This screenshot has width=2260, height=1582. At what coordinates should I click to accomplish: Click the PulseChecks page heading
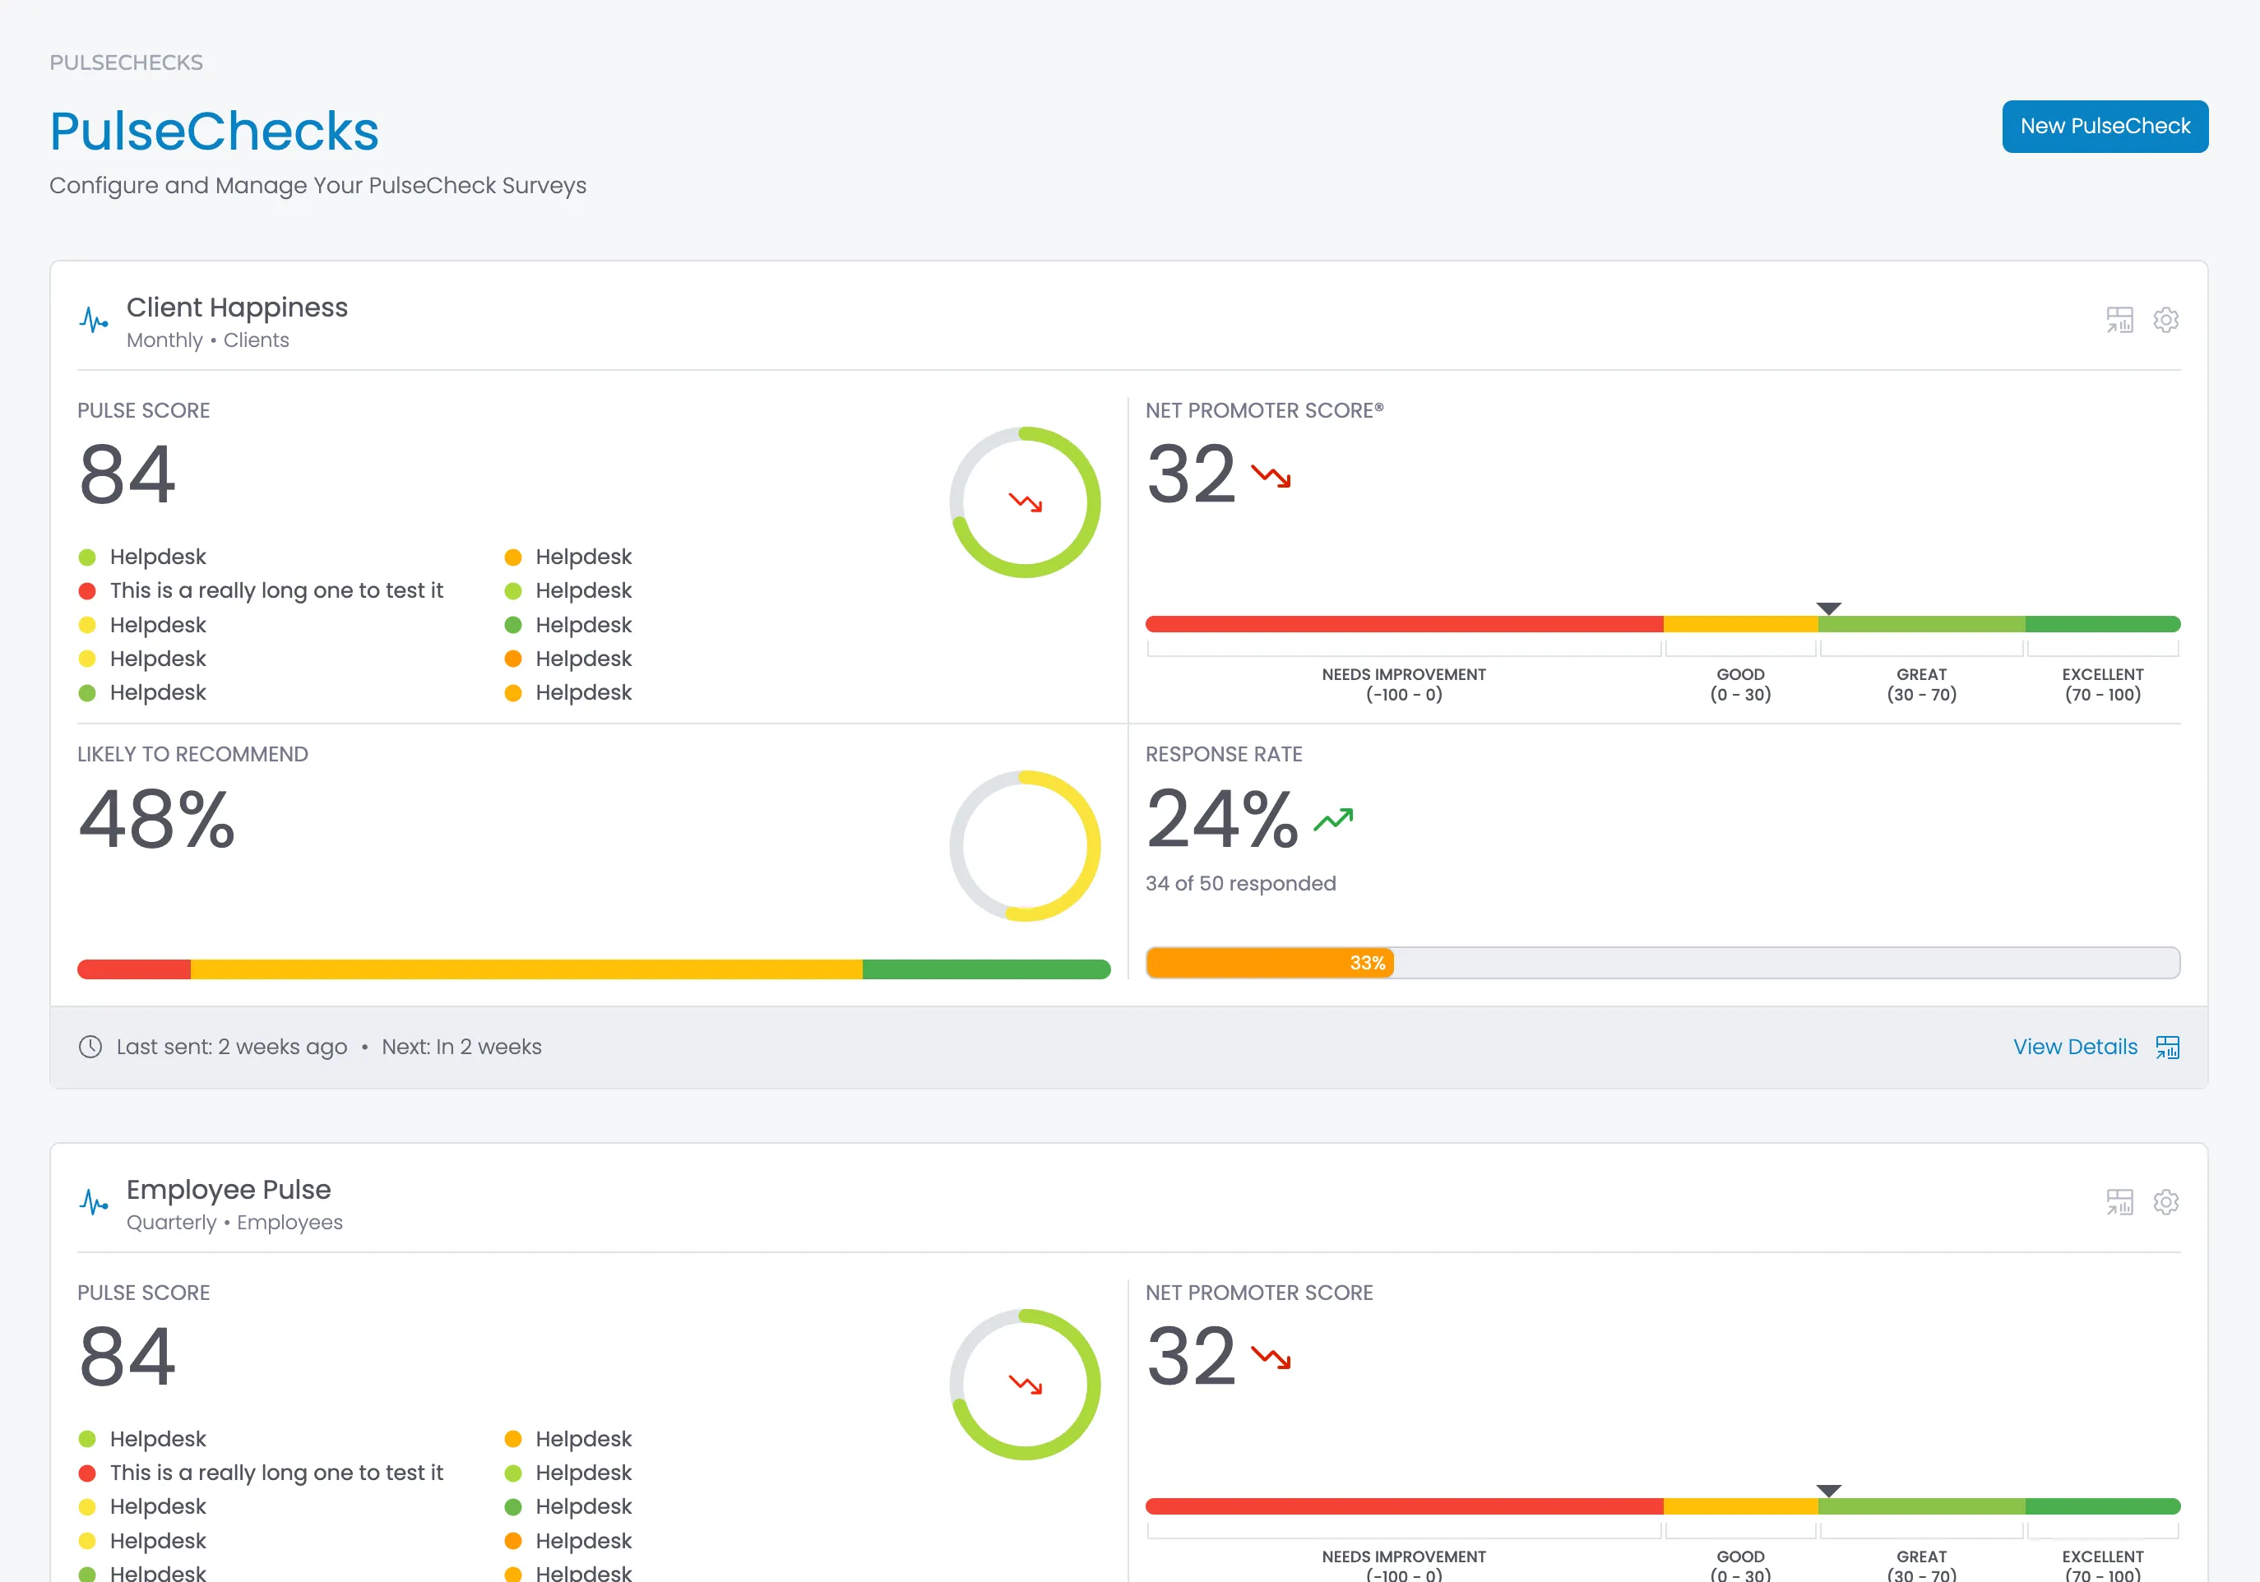[x=214, y=131]
